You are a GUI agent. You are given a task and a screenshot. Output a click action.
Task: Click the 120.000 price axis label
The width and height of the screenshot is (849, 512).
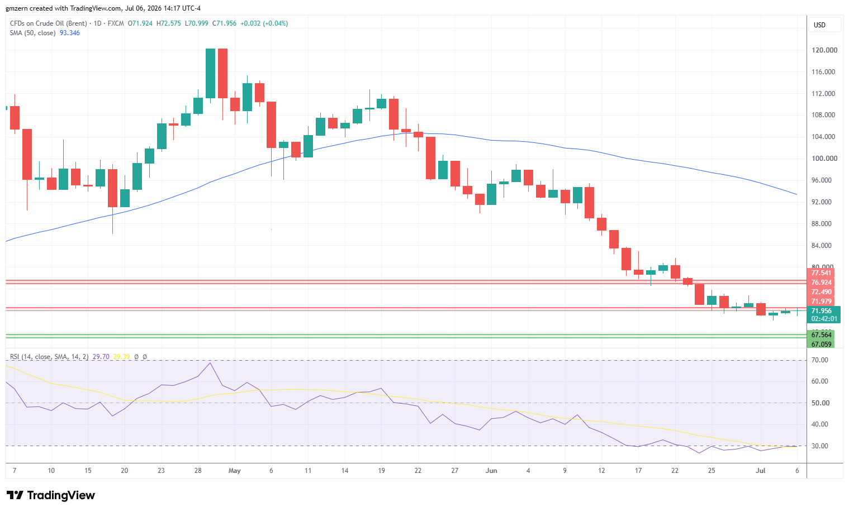(x=824, y=50)
